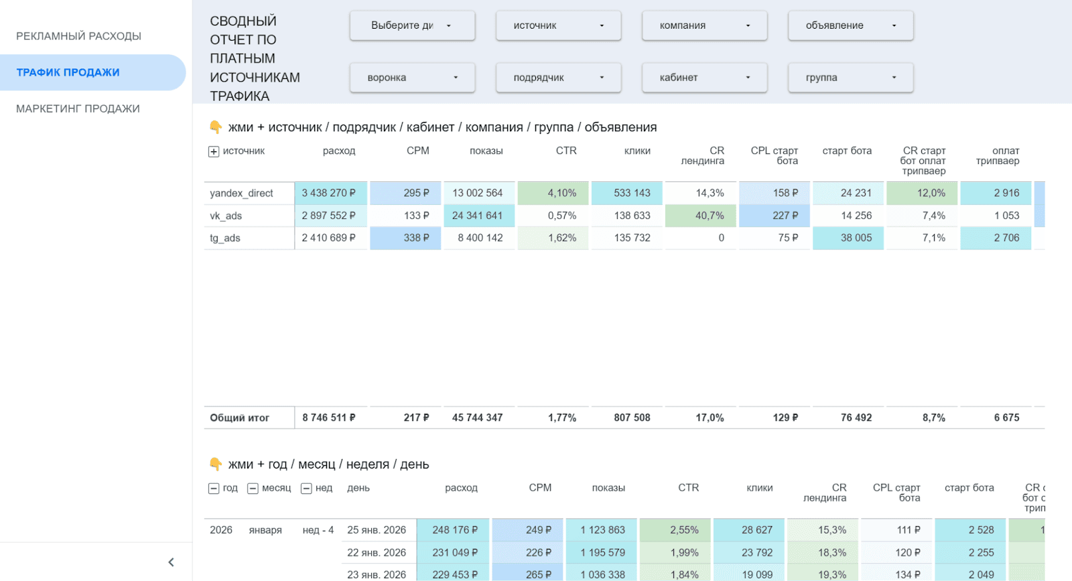Collapse the год level with the minus icon

point(214,489)
